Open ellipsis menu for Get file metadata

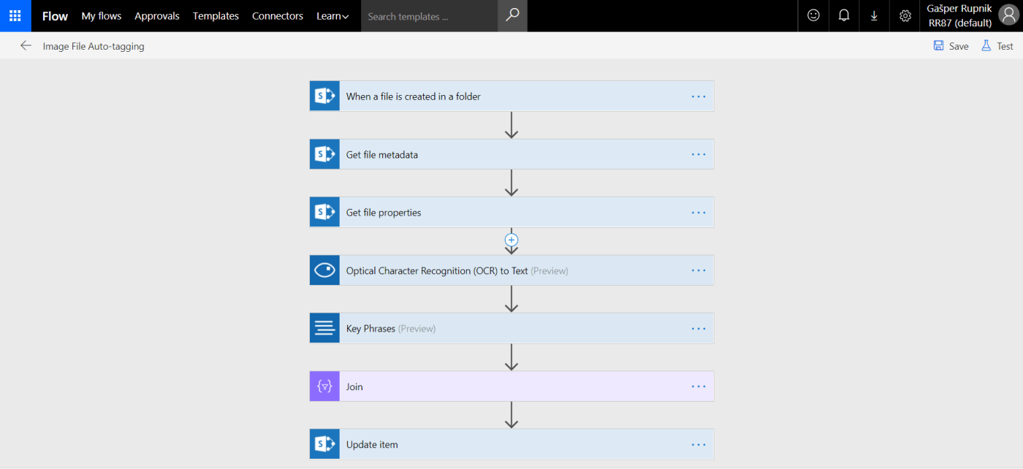pos(698,154)
